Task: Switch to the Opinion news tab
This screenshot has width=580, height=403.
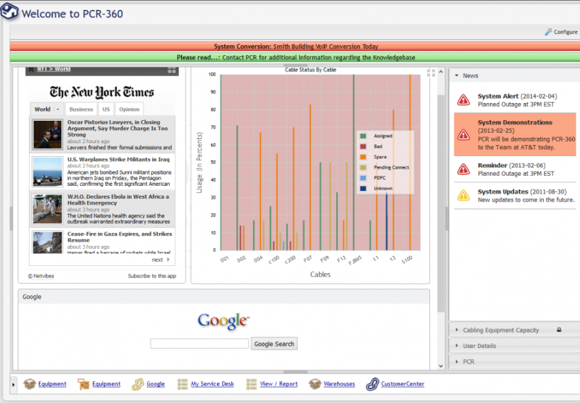Action: pyautogui.click(x=129, y=110)
